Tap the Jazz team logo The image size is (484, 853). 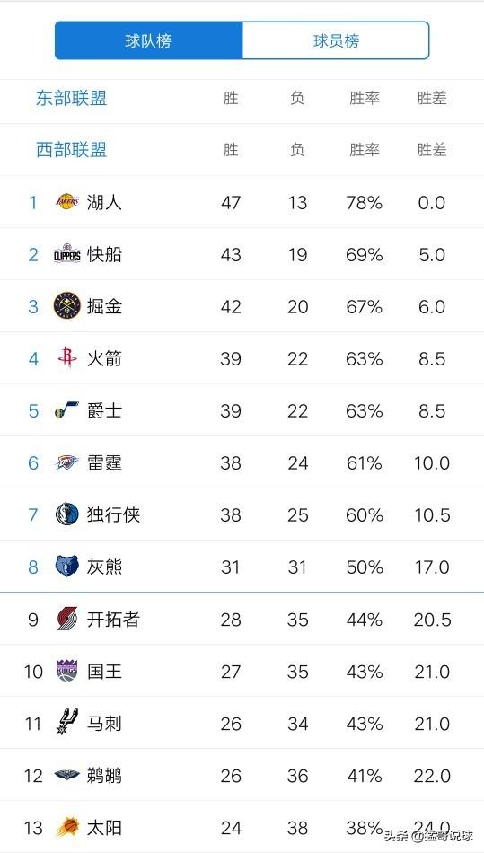click(67, 410)
